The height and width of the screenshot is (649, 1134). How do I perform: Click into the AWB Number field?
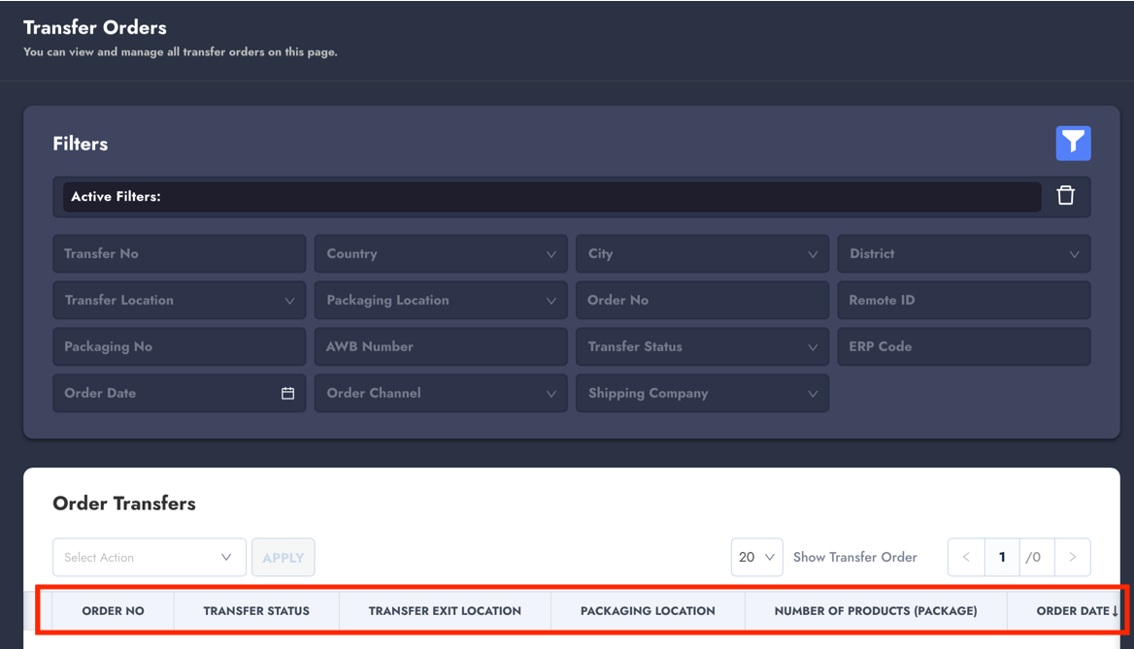click(x=440, y=347)
